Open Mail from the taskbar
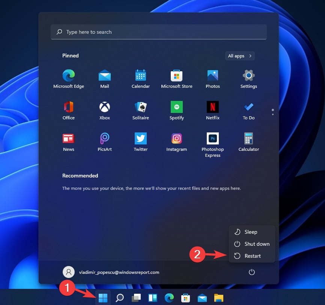325x305 pixels. pyautogui.click(x=202, y=298)
